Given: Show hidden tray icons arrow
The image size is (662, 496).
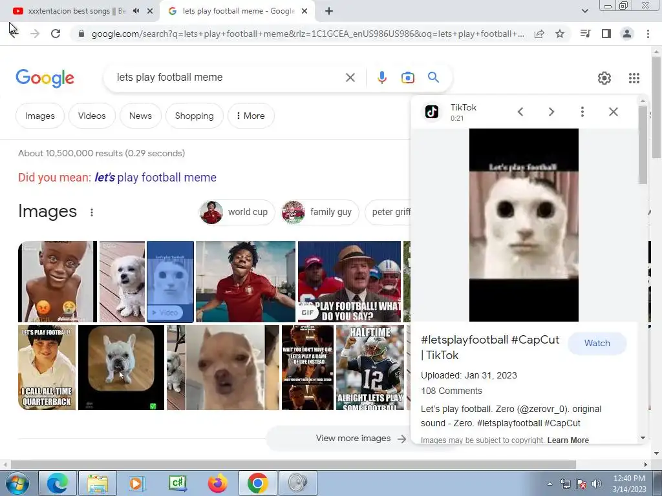Looking at the screenshot, I should point(550,484).
